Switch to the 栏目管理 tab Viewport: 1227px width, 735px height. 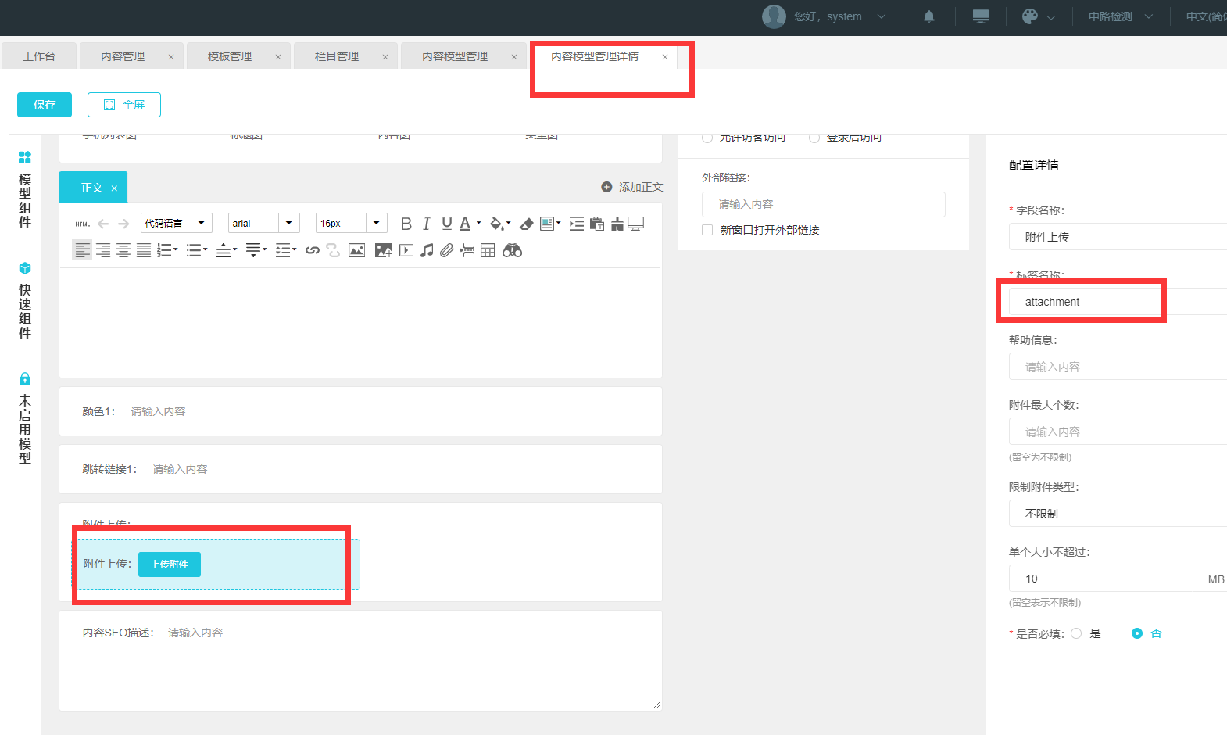point(337,56)
